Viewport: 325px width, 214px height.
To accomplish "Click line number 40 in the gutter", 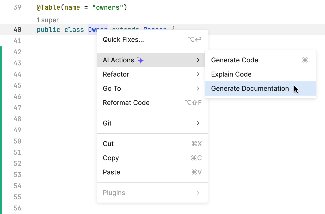I will point(17,30).
